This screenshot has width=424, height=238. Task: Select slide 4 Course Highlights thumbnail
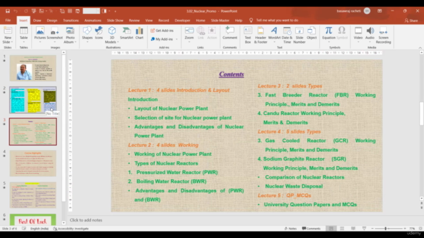tap(33, 163)
